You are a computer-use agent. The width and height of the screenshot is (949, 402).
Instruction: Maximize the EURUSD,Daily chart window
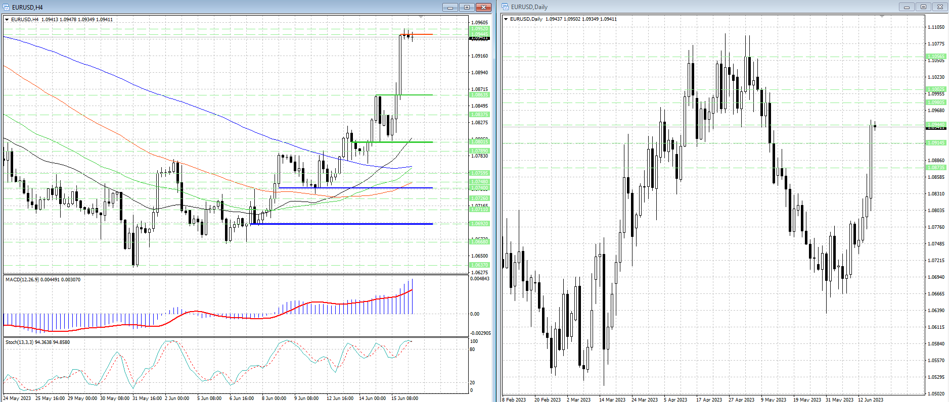pos(923,7)
